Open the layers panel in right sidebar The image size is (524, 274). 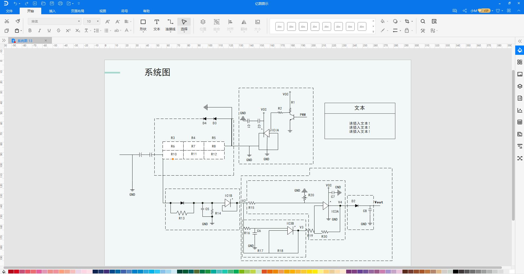click(x=520, y=86)
